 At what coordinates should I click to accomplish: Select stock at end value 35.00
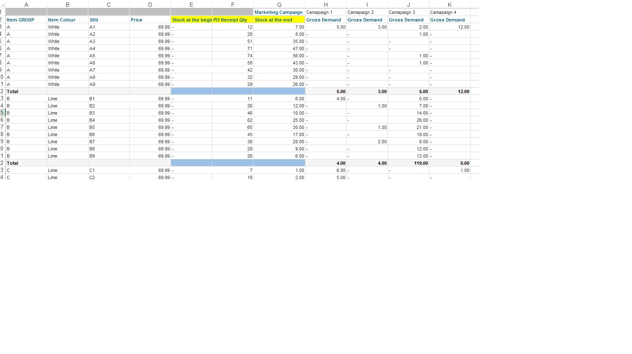point(279,41)
